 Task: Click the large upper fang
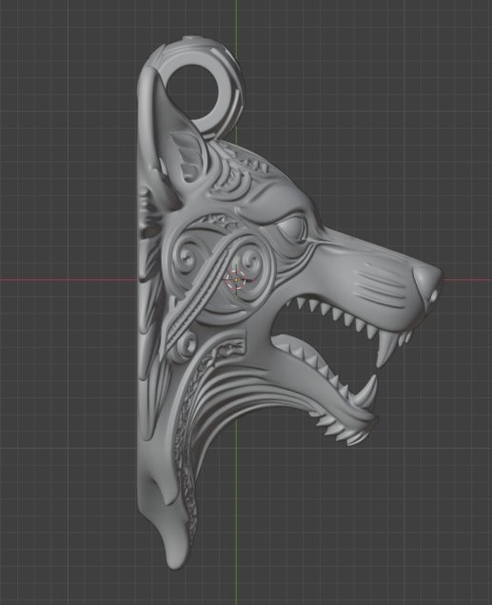(x=385, y=352)
